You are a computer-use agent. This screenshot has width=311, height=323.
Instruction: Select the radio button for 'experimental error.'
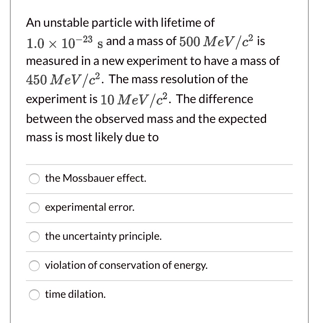tap(34, 207)
